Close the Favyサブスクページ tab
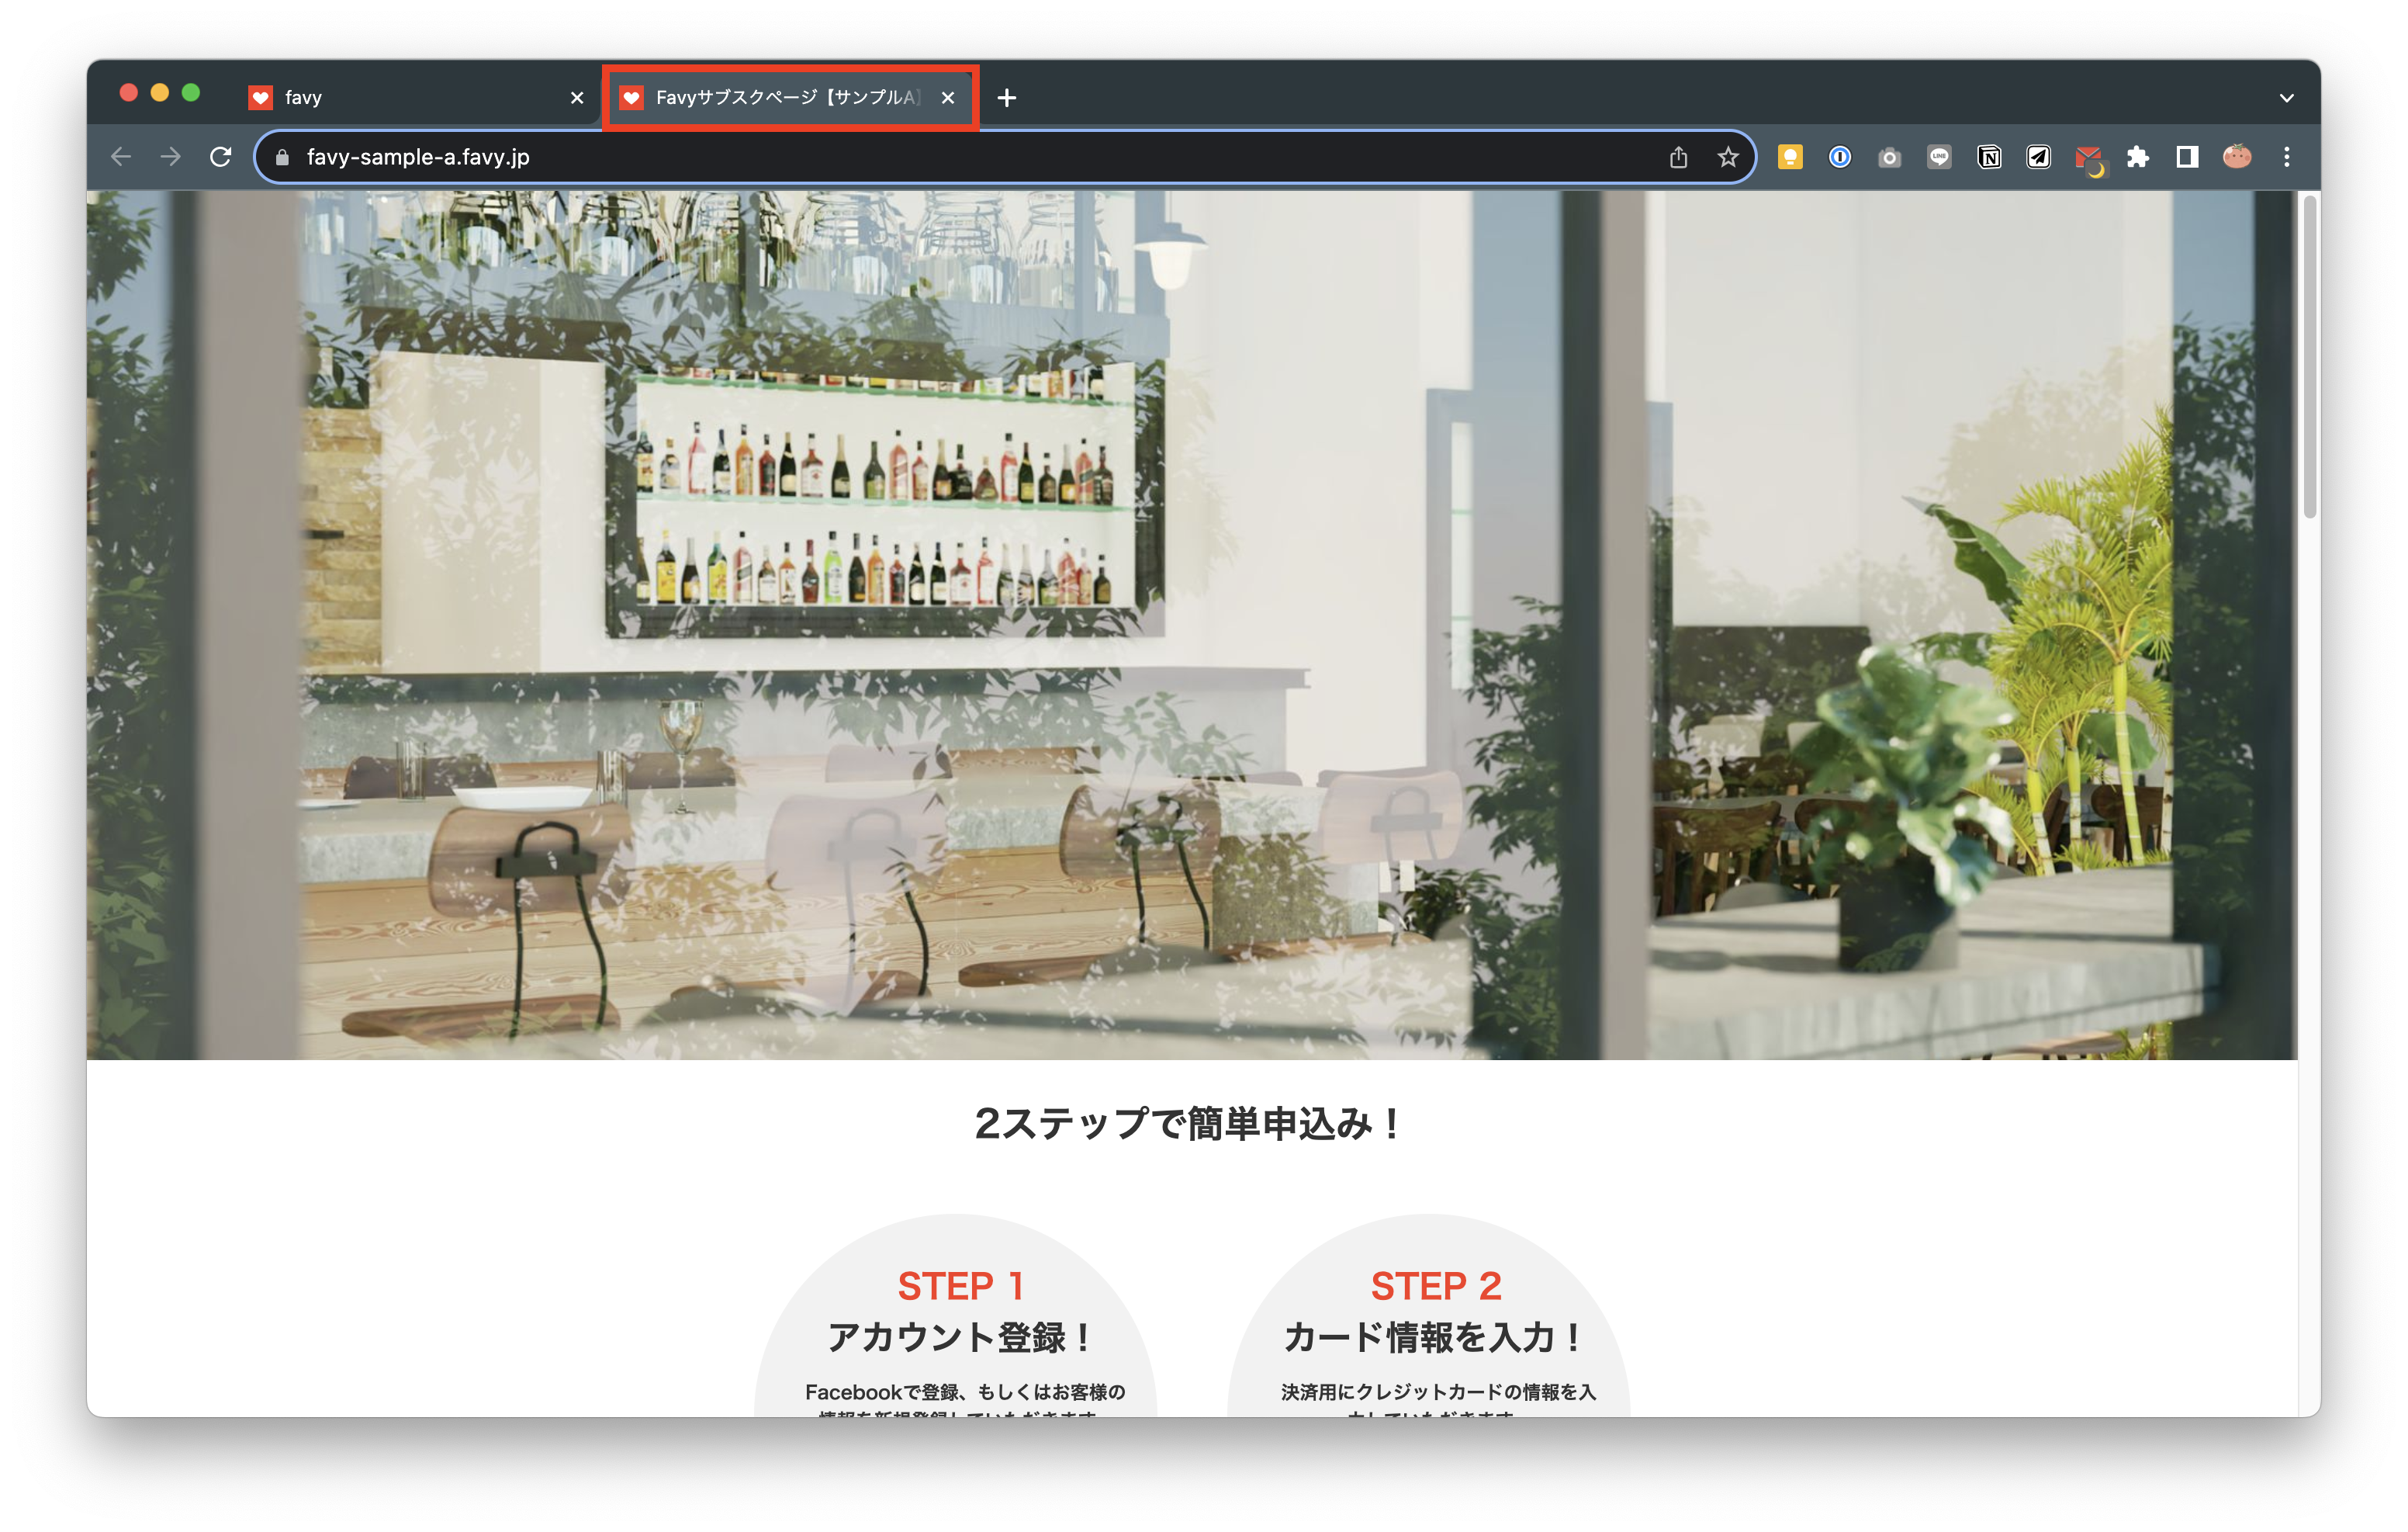This screenshot has height=1532, width=2408. 948,97
